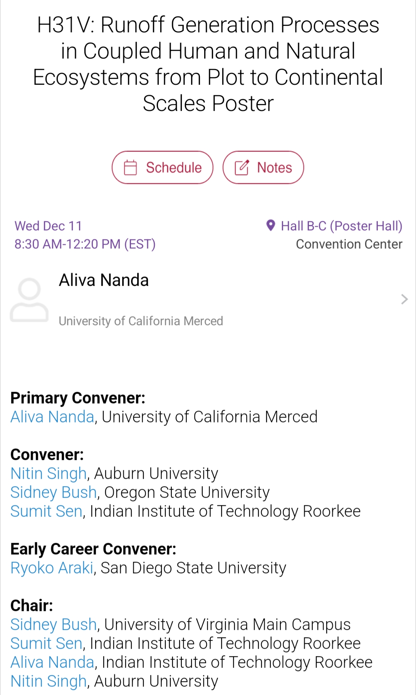Open Sidney Bush link under Chair

click(x=54, y=624)
